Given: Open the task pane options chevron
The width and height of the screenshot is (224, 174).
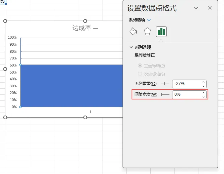Looking at the screenshot, I should pos(196,8).
